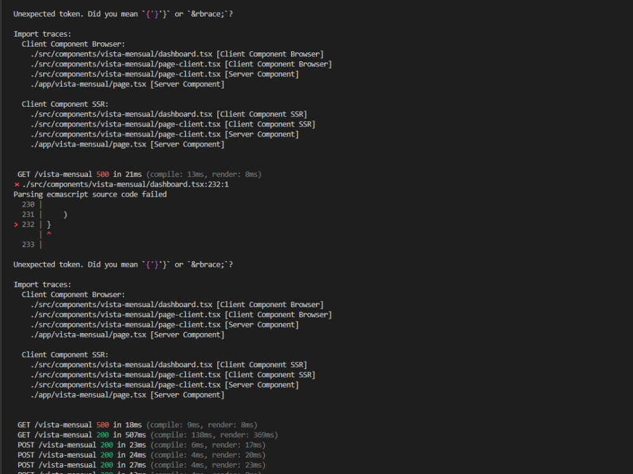Select '(compile: 6ms, render: 17ms)' timing text

208,445
